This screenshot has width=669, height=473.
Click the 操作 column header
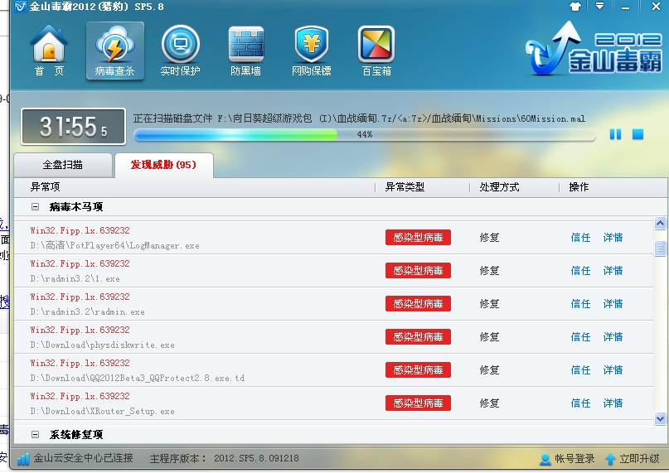click(579, 187)
